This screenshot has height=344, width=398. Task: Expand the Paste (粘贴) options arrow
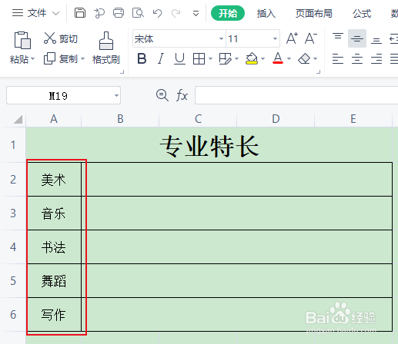coord(33,59)
